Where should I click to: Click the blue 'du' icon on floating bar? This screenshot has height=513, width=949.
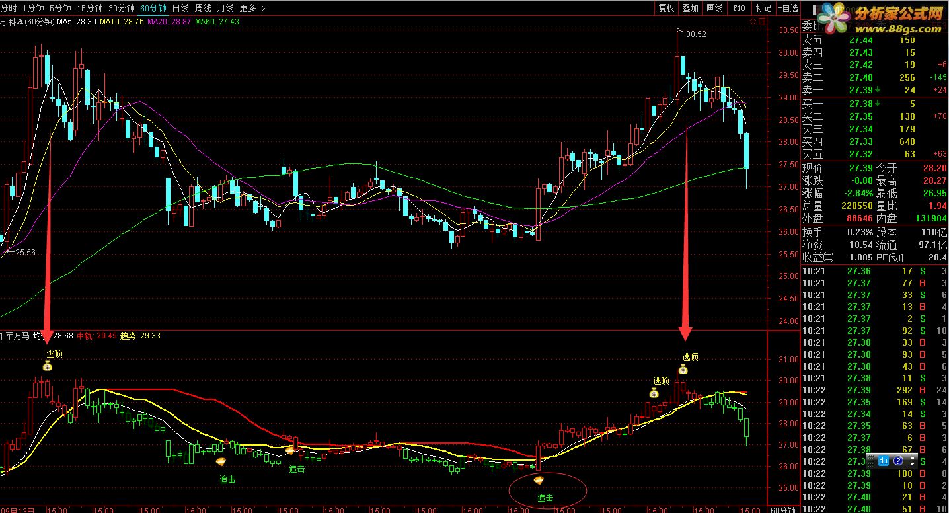coord(882,461)
